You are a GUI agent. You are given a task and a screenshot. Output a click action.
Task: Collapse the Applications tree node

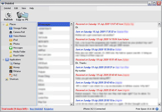point(3,60)
